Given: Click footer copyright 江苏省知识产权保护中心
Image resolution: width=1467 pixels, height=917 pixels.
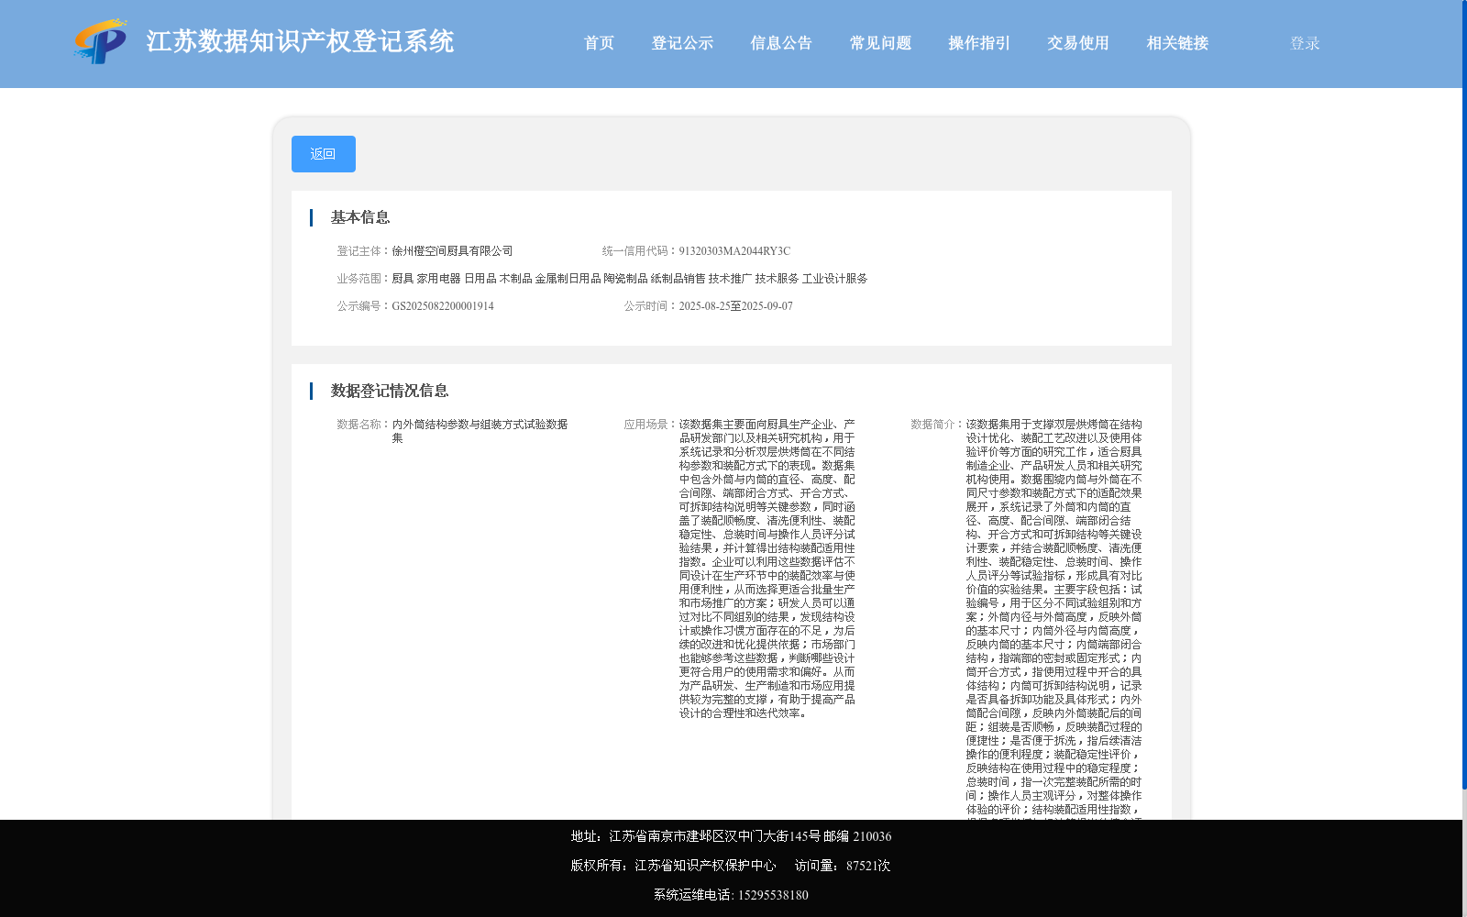Looking at the screenshot, I should 705,866.
